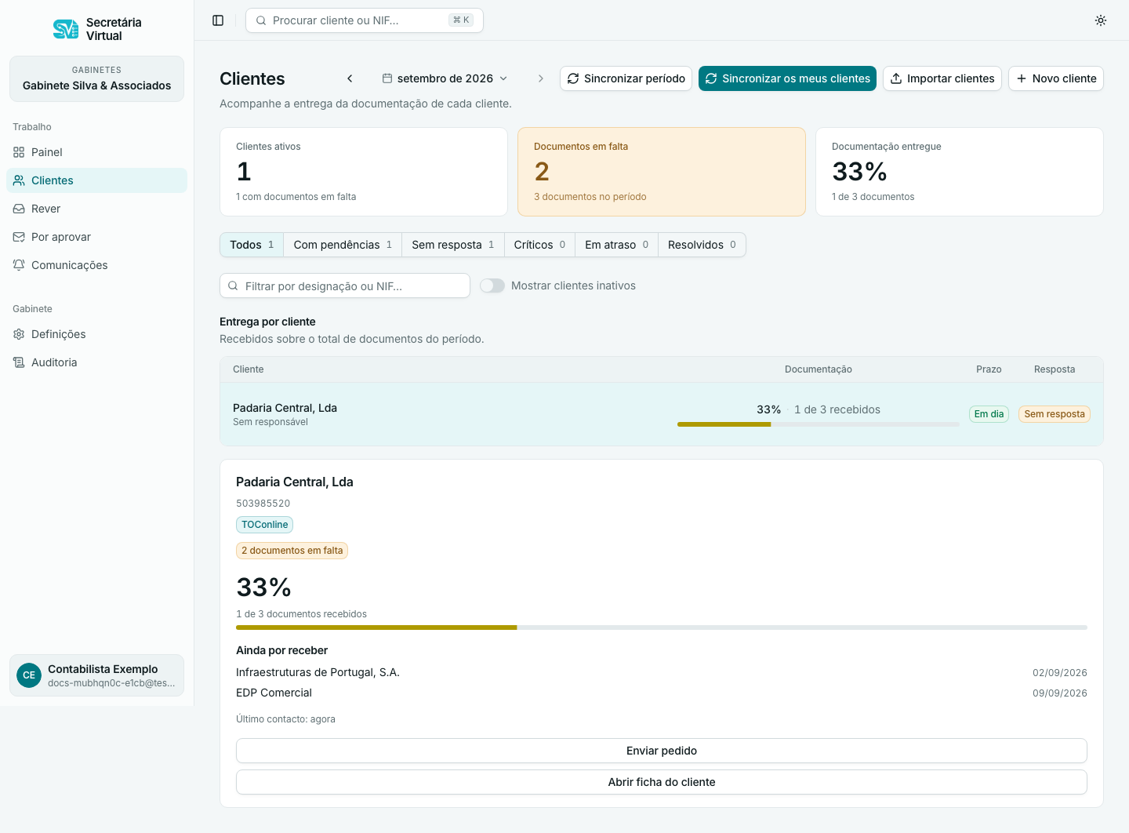
Task: Open the setembro de 2026 period dropdown
Action: click(445, 78)
